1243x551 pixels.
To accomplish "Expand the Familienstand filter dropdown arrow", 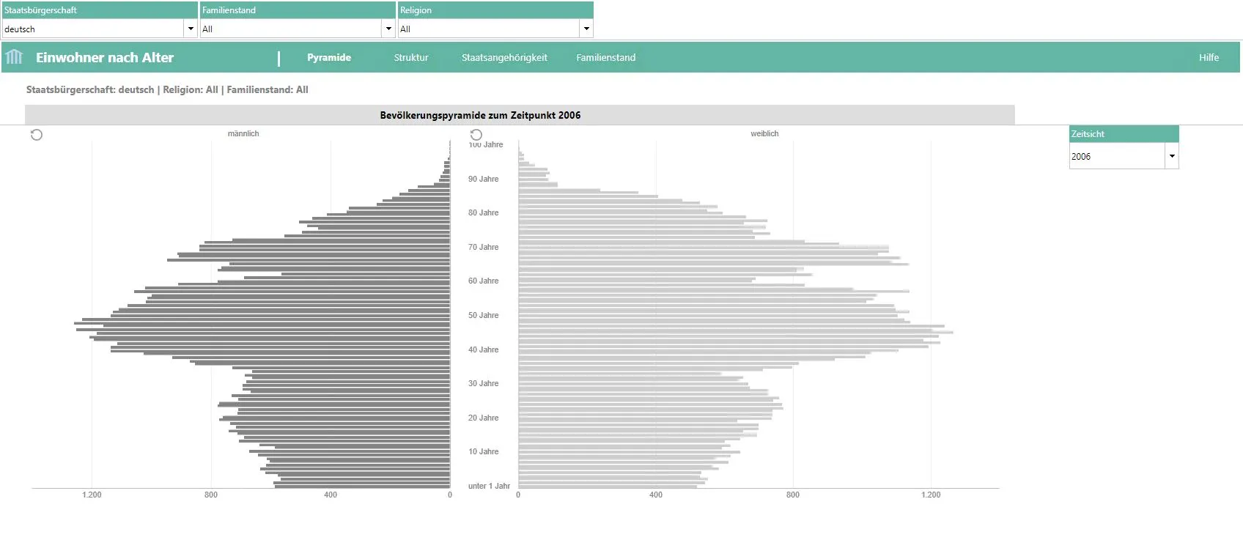I will tap(388, 29).
